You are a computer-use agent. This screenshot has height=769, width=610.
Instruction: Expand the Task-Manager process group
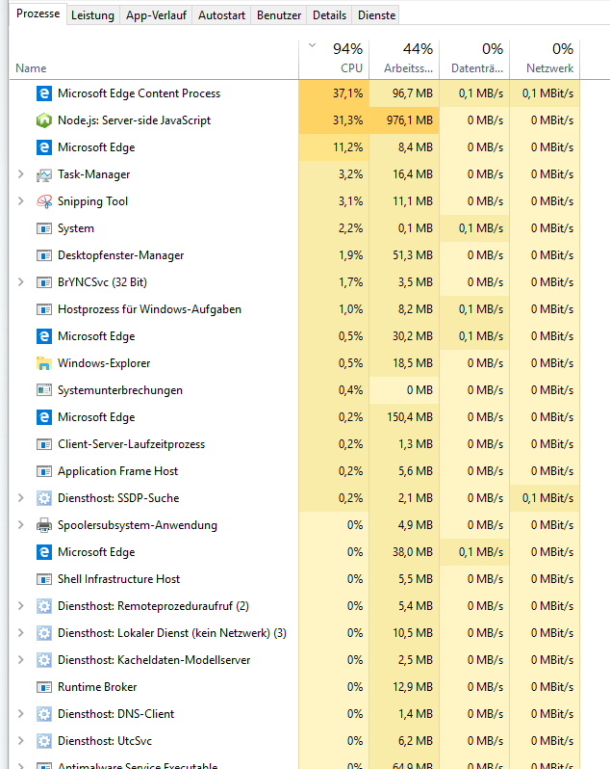(x=20, y=174)
